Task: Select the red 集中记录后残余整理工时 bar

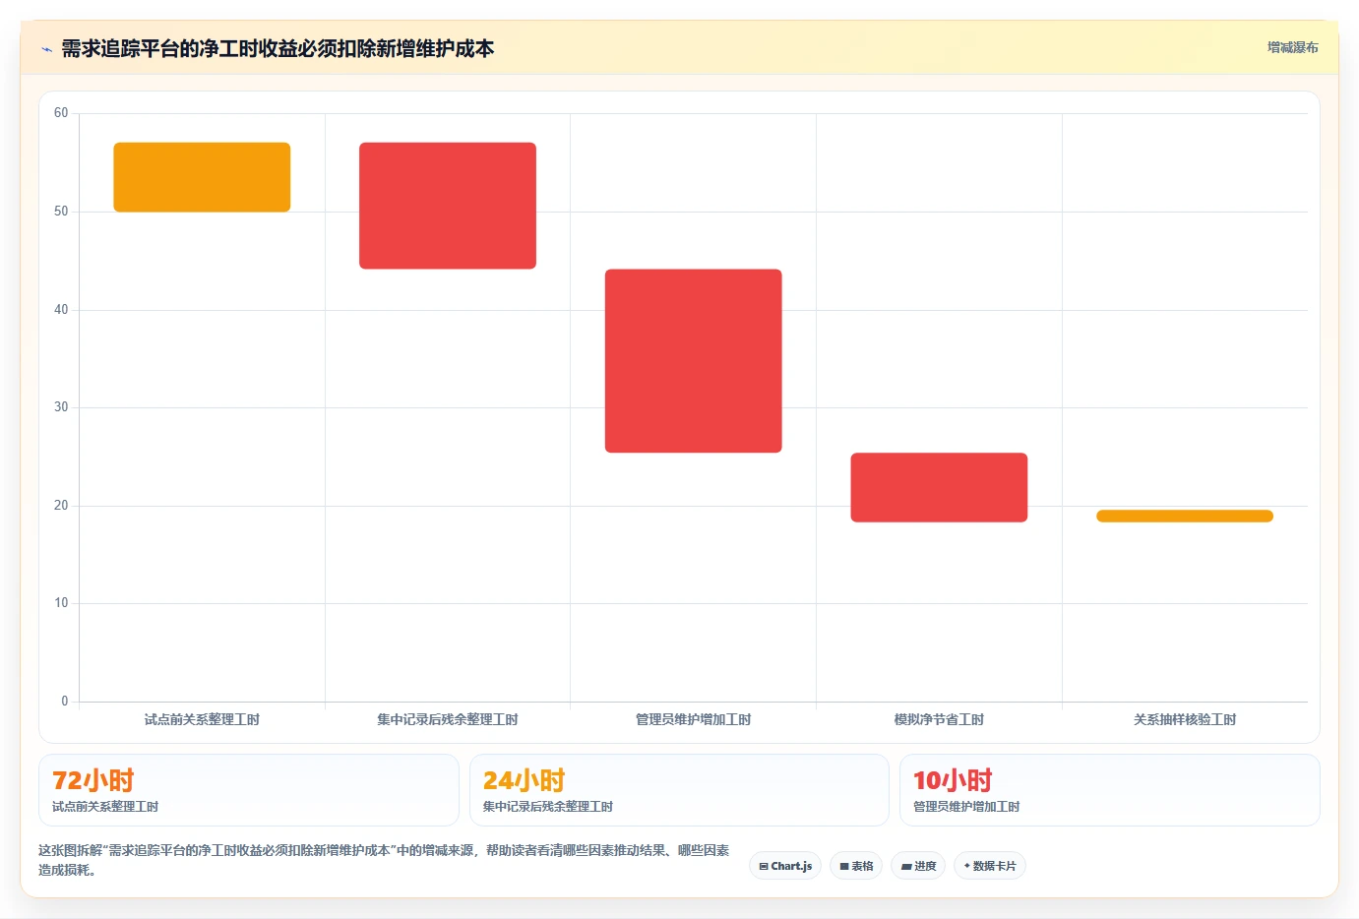Action: tap(448, 206)
